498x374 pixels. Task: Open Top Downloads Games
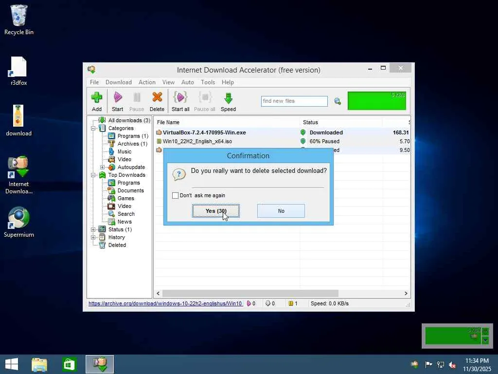click(x=125, y=199)
